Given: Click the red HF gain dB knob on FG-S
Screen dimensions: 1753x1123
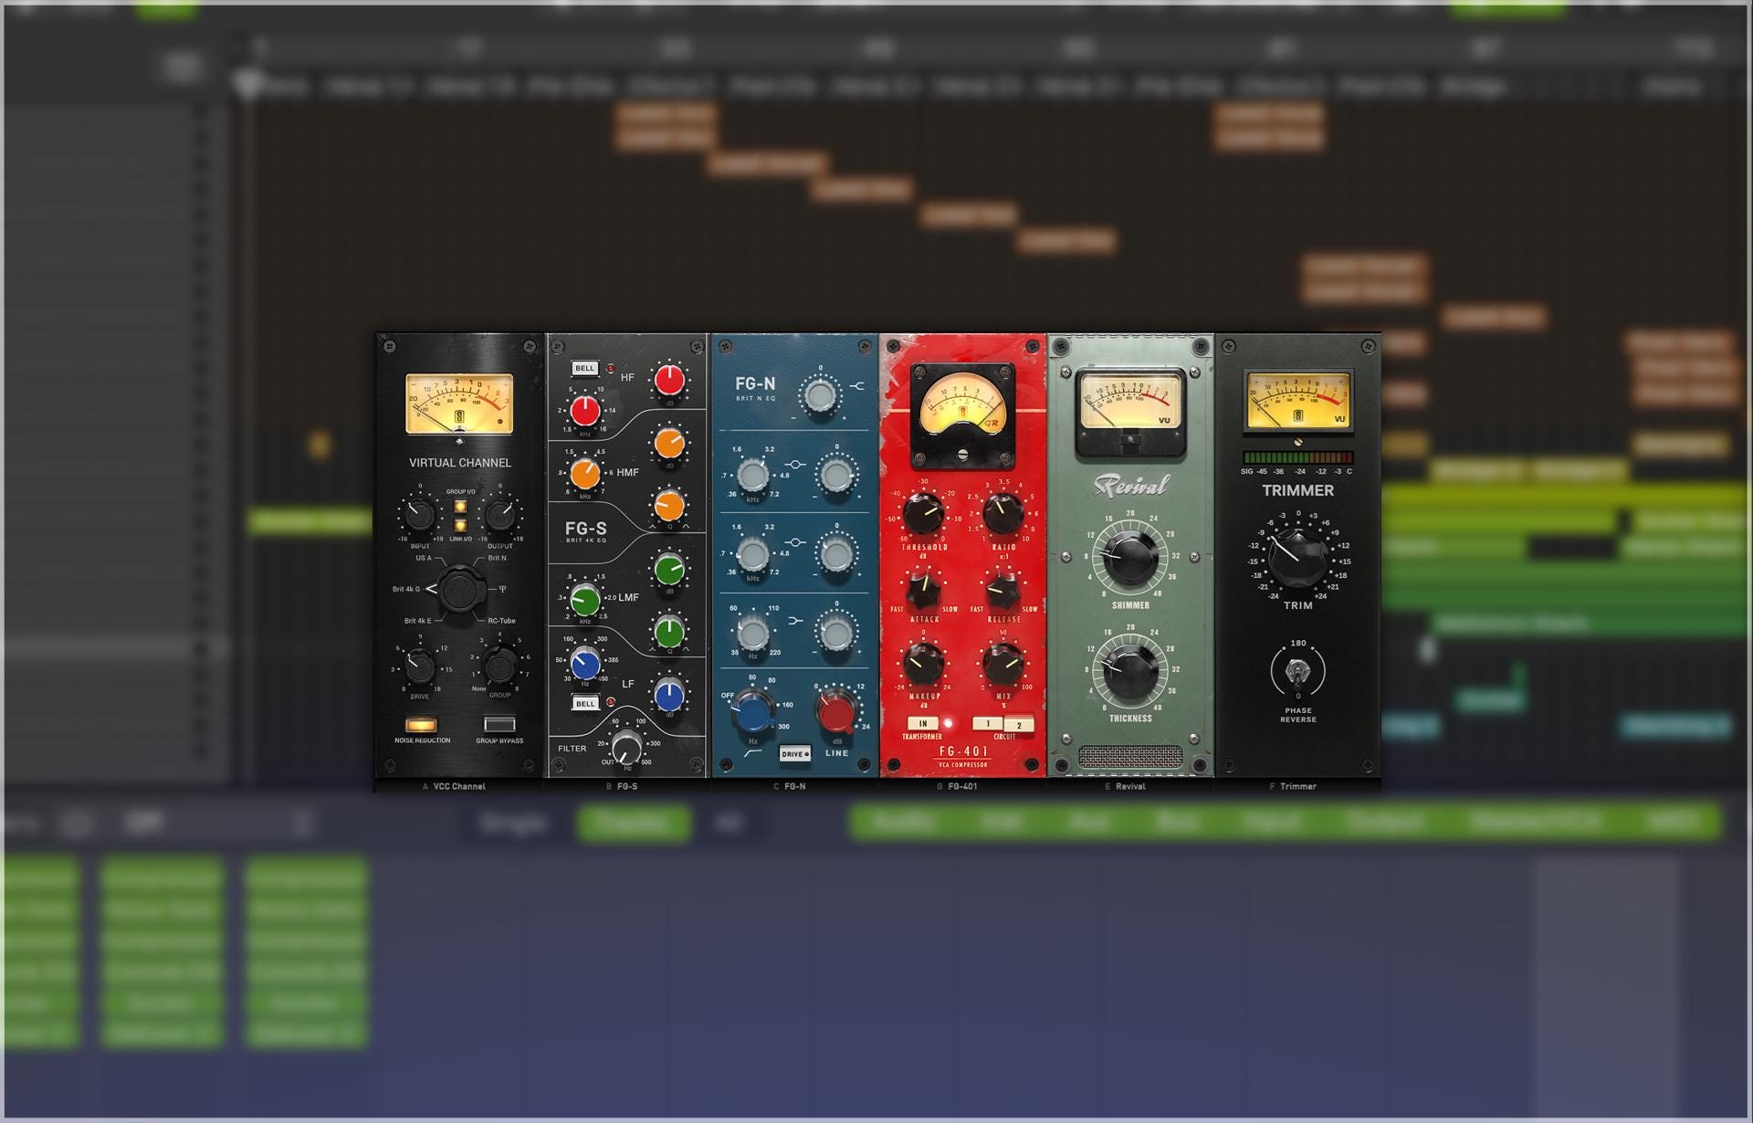Looking at the screenshot, I should coord(669,380).
